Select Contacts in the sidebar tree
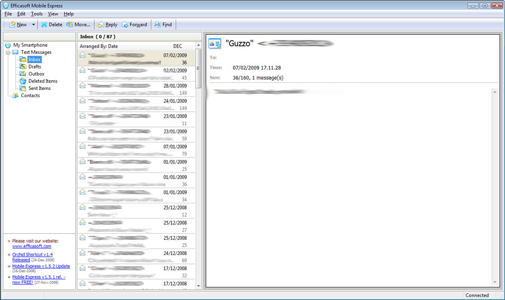 click(30, 96)
